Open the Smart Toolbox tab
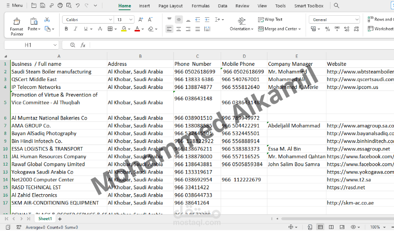This screenshot has height=231, width=394. click(309, 6)
